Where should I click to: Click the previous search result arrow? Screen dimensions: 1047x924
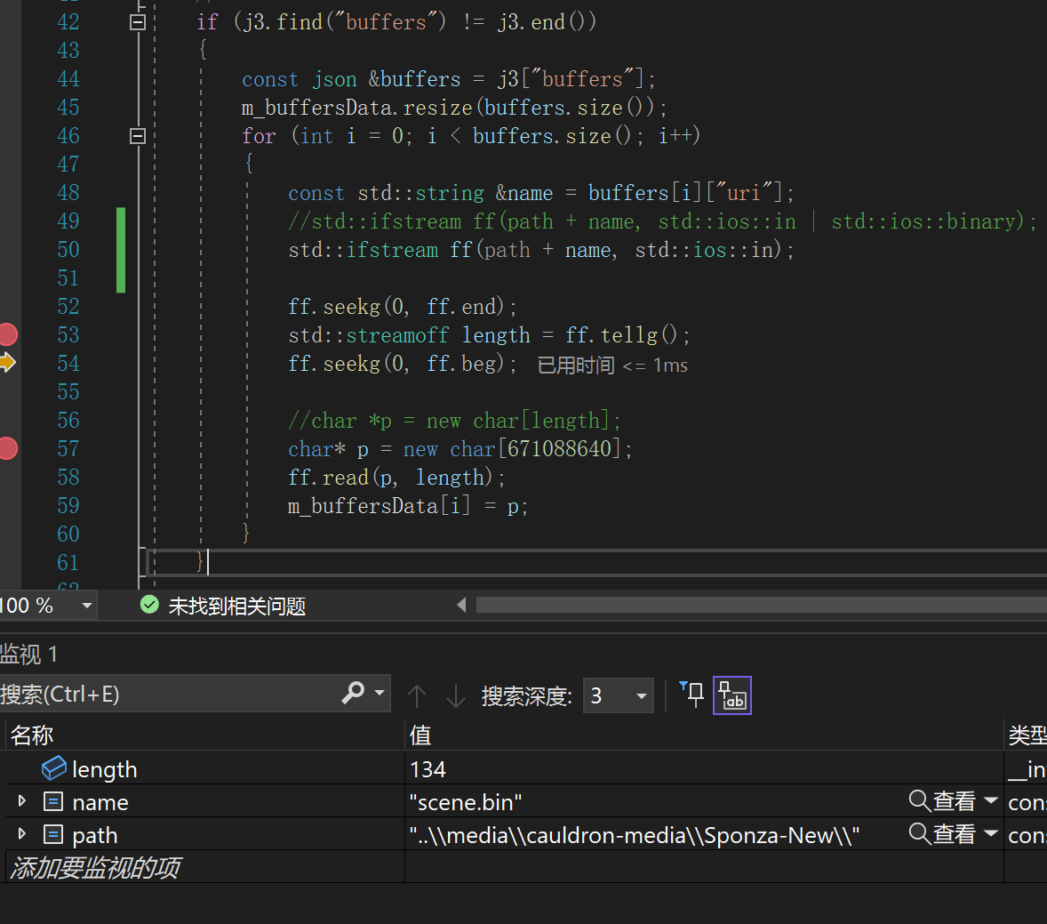click(x=417, y=695)
